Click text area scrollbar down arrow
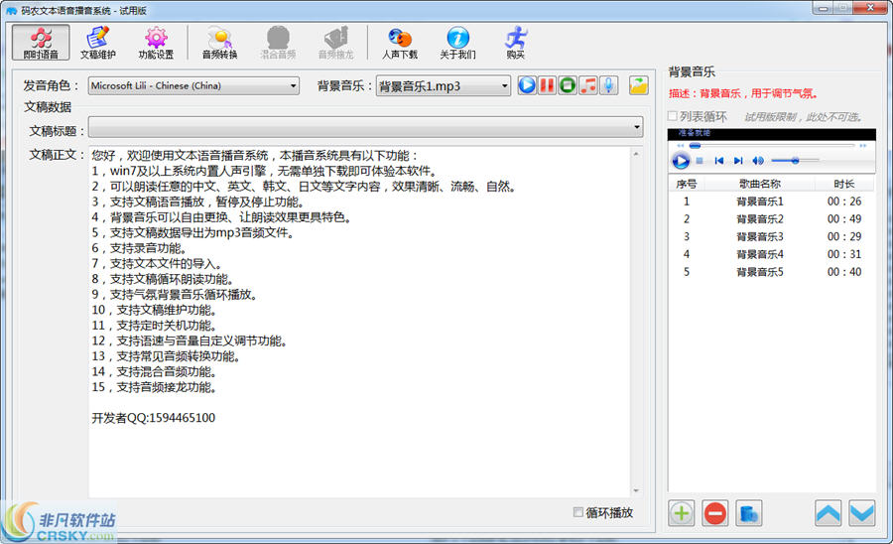The width and height of the screenshot is (893, 544). pyautogui.click(x=636, y=490)
